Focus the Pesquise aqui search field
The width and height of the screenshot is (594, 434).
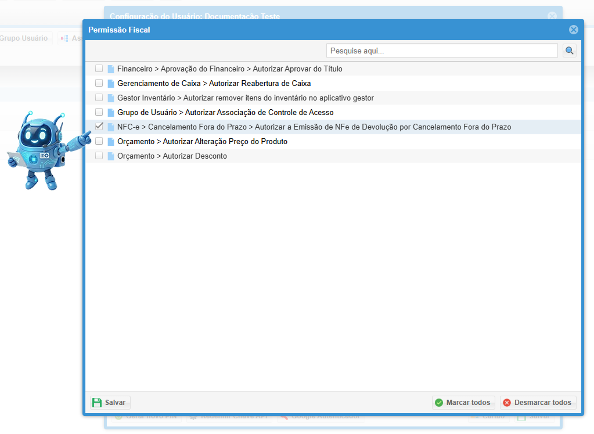(441, 51)
